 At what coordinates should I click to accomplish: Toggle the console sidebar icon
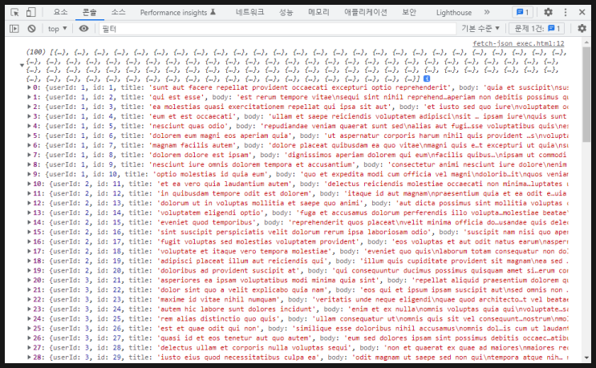14,29
